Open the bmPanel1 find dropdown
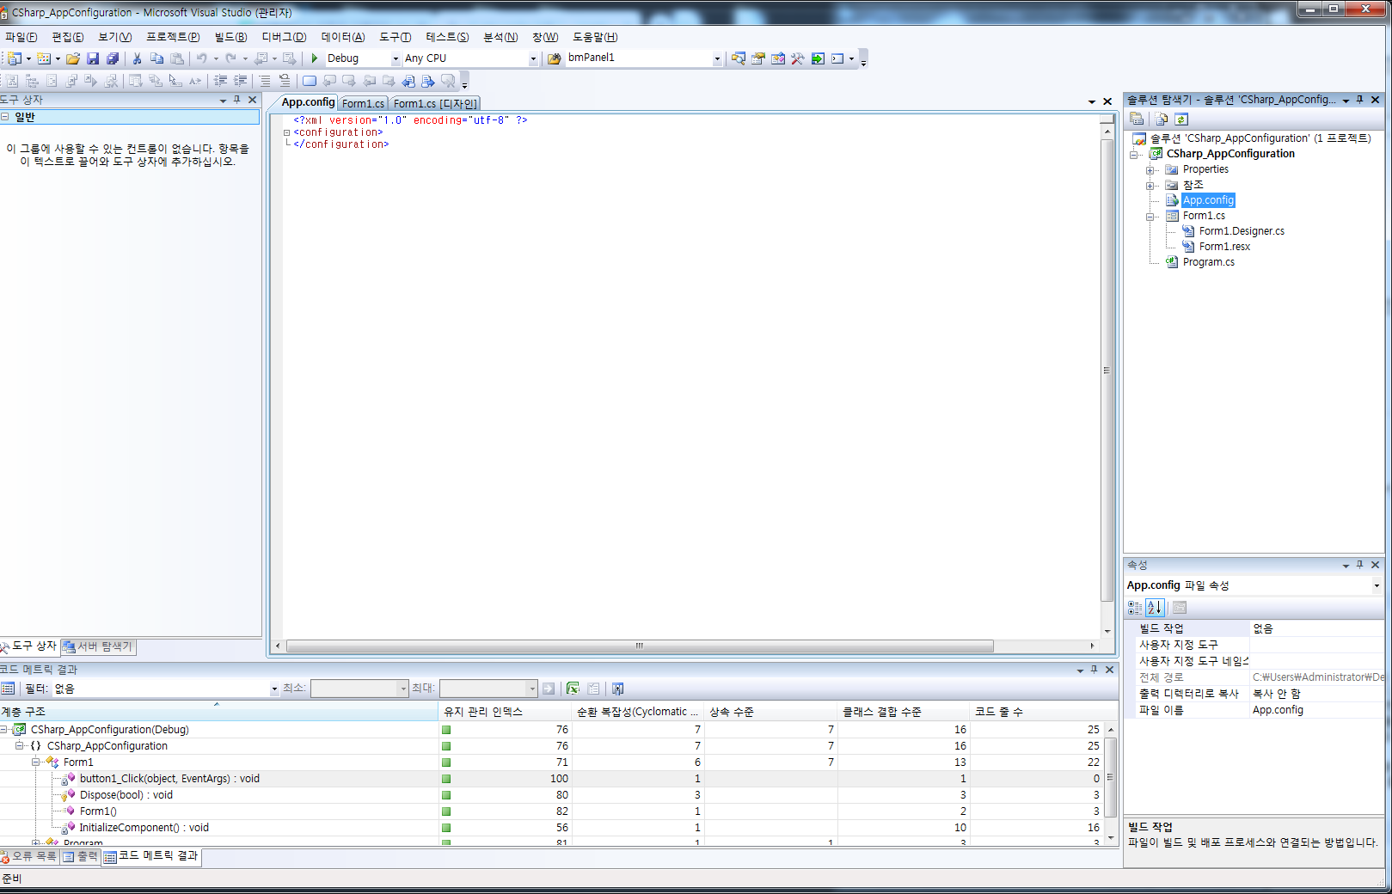 coord(717,58)
